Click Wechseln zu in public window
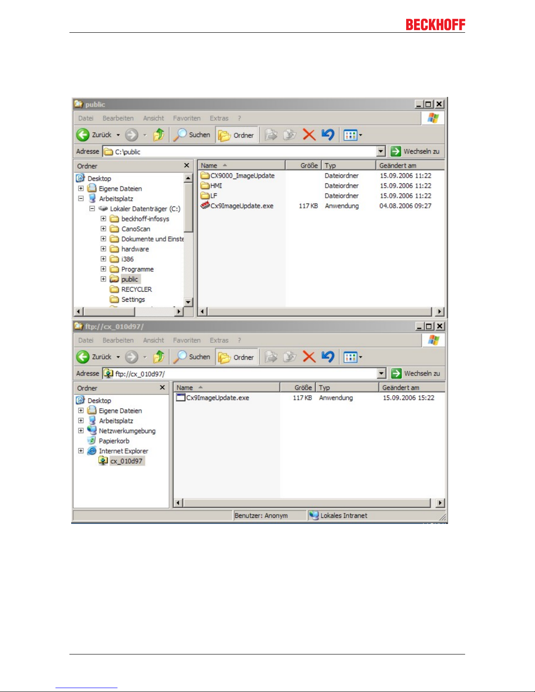The width and height of the screenshot is (535, 692). click(x=415, y=151)
